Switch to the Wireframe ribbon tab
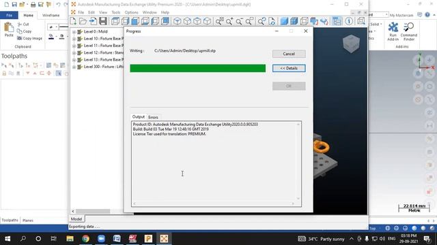The image size is (437, 245). (51, 15)
